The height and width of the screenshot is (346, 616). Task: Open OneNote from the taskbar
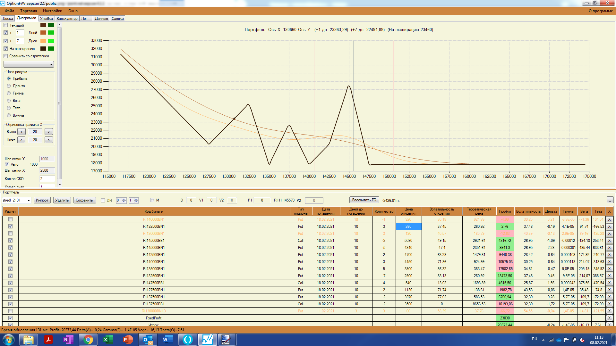[68, 340]
